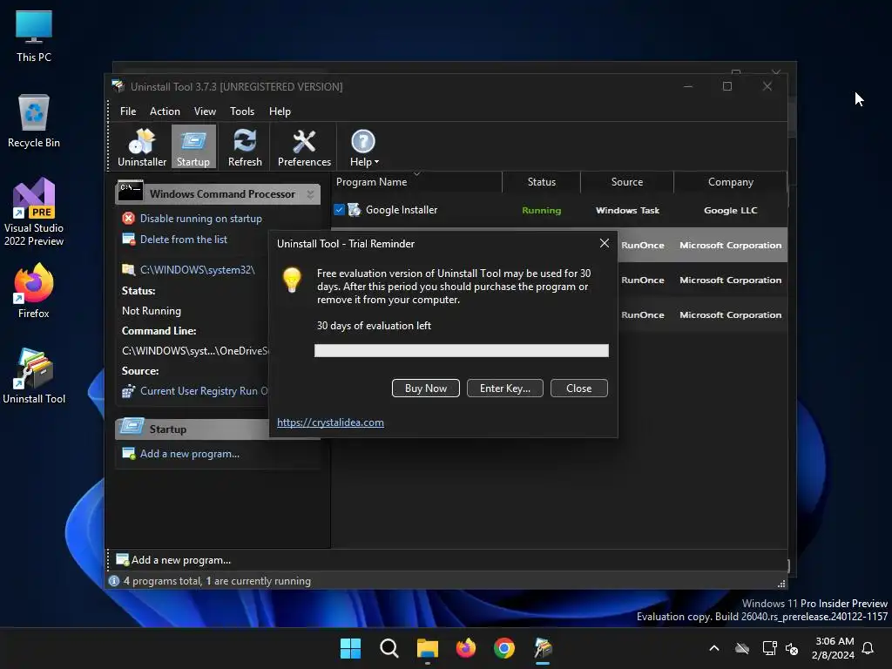892x669 pixels.
Task: Click Delete from the list
Action: [x=184, y=240]
